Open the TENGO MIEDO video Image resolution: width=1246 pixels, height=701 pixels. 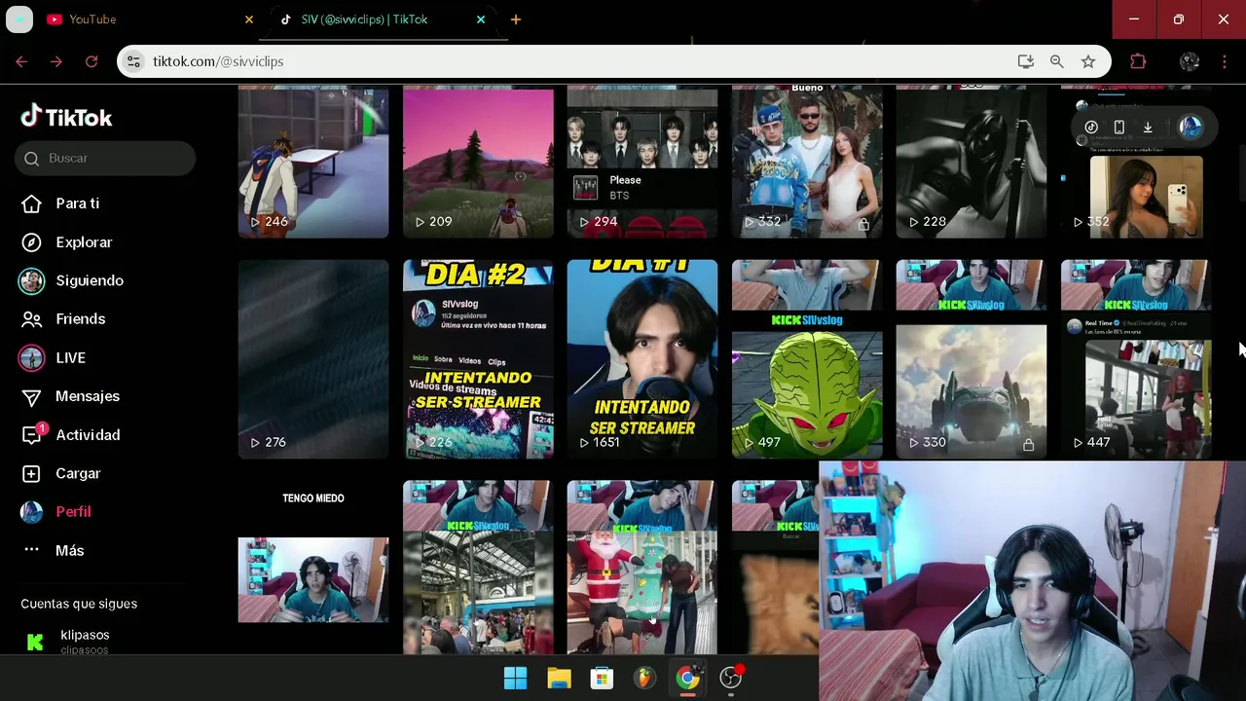pyautogui.click(x=313, y=567)
